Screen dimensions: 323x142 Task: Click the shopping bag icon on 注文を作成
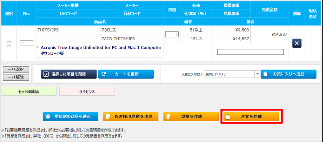(228, 116)
